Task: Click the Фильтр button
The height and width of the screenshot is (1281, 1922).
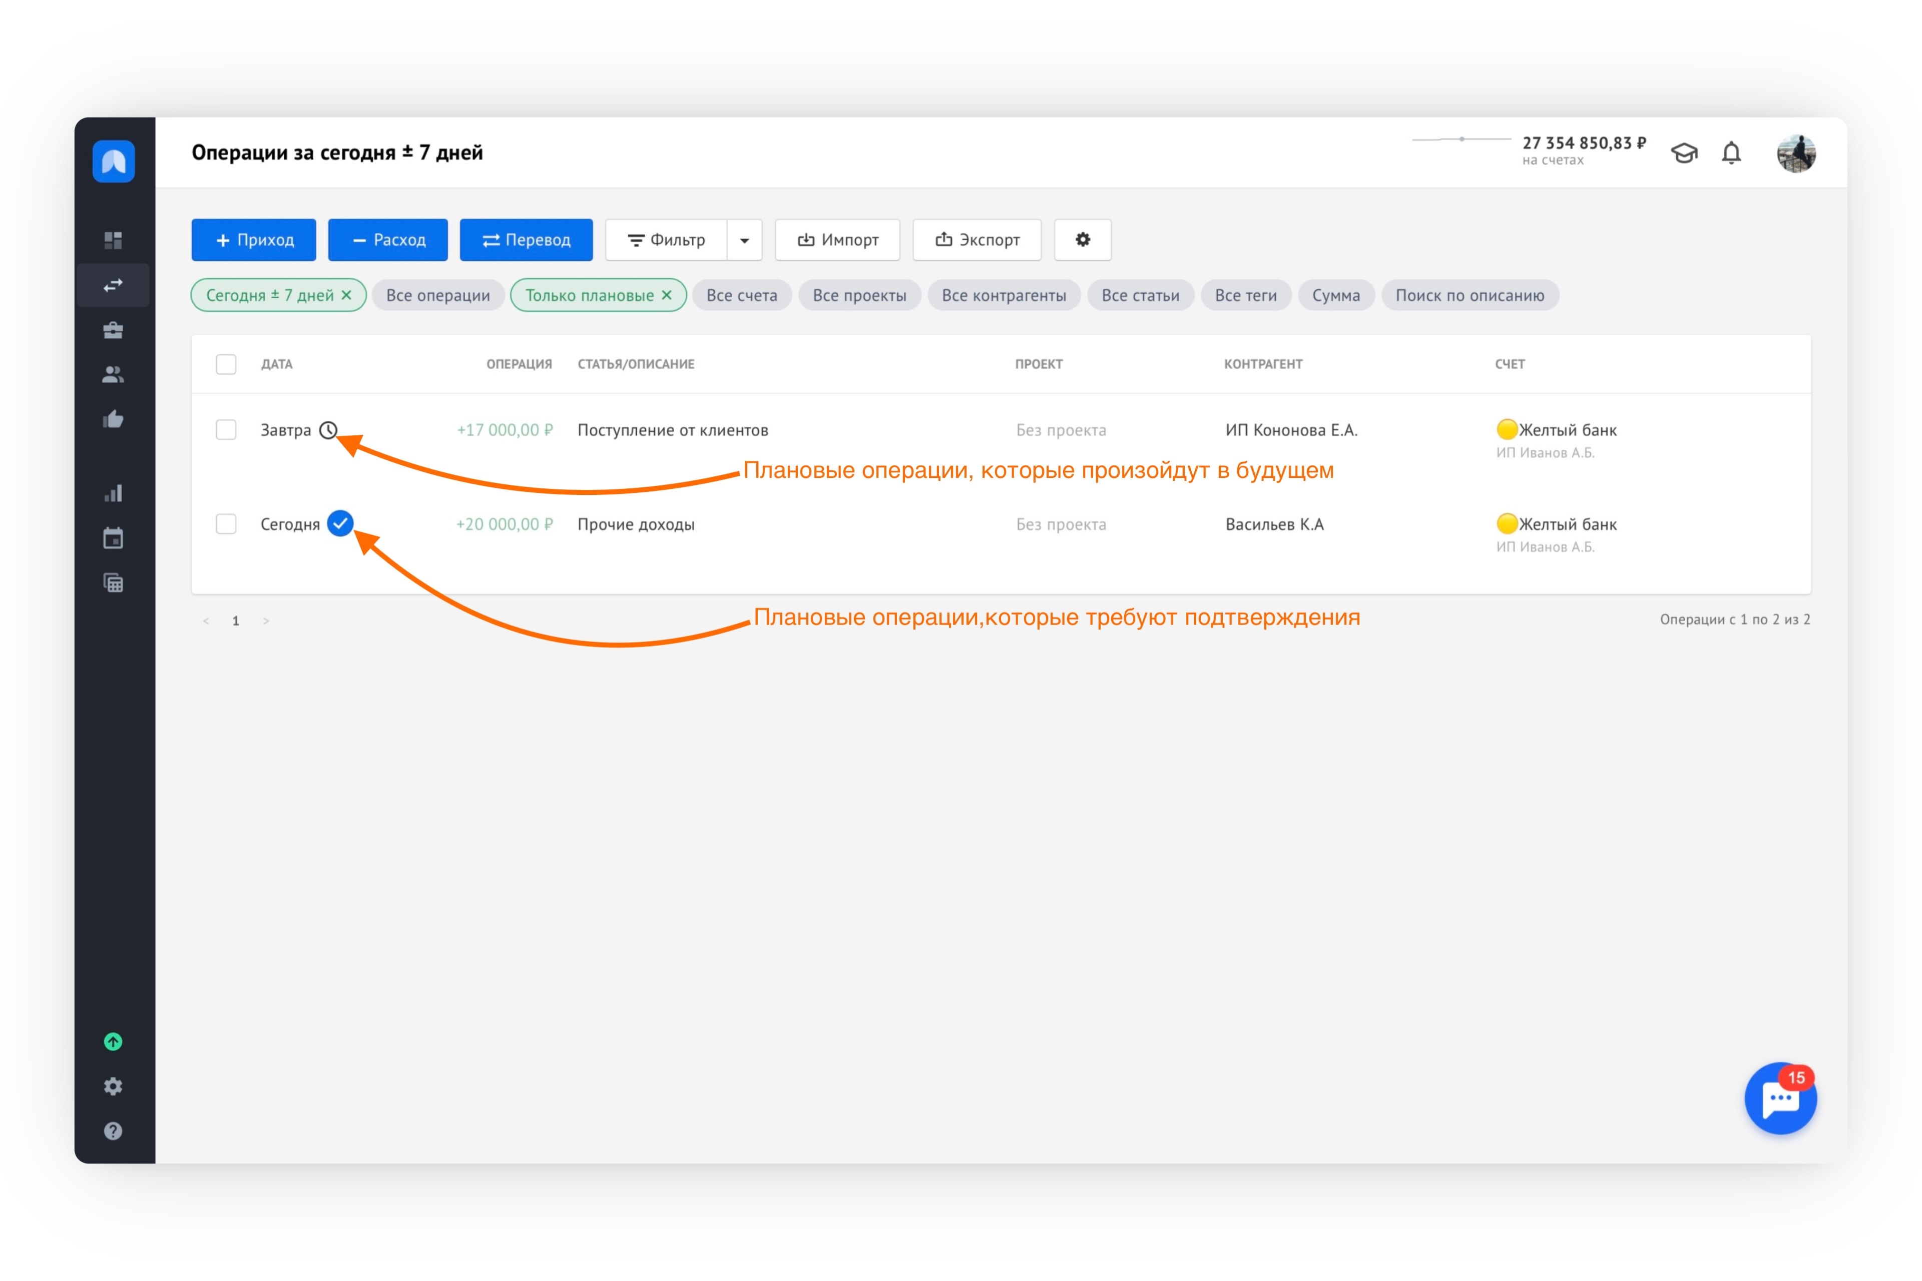Action: click(x=666, y=240)
